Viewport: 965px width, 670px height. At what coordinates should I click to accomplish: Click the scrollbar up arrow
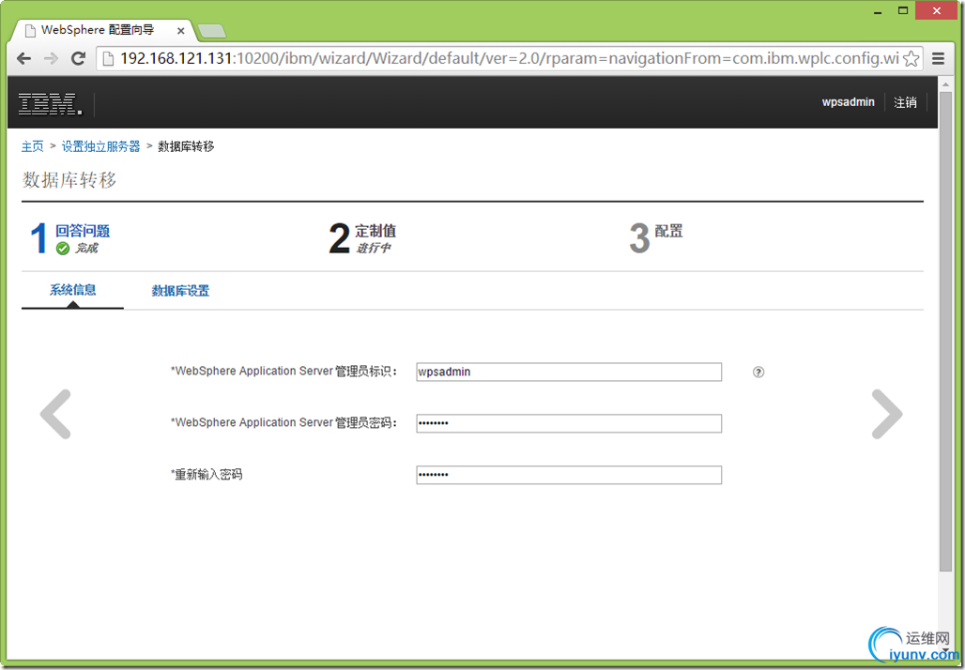coord(945,84)
